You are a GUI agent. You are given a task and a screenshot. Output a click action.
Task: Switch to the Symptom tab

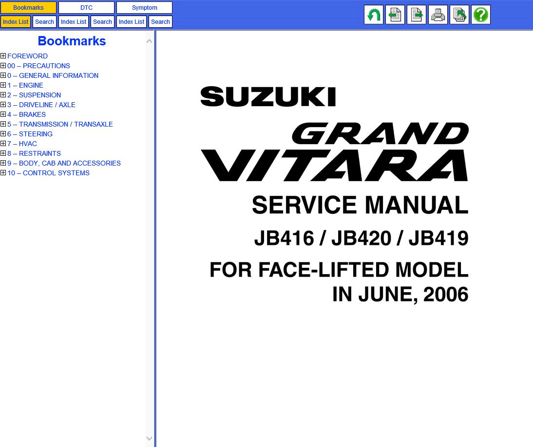pyautogui.click(x=145, y=7)
